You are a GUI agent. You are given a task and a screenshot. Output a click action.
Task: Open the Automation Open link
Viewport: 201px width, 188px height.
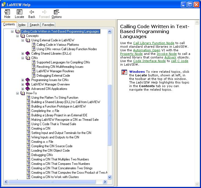click(147, 50)
